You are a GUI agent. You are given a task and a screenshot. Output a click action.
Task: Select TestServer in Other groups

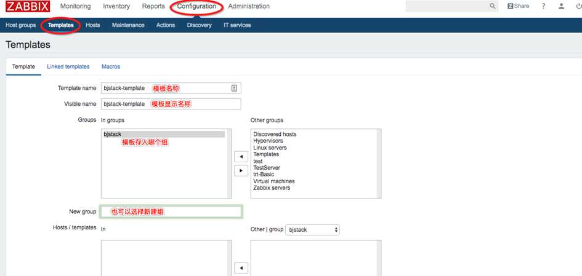267,168
